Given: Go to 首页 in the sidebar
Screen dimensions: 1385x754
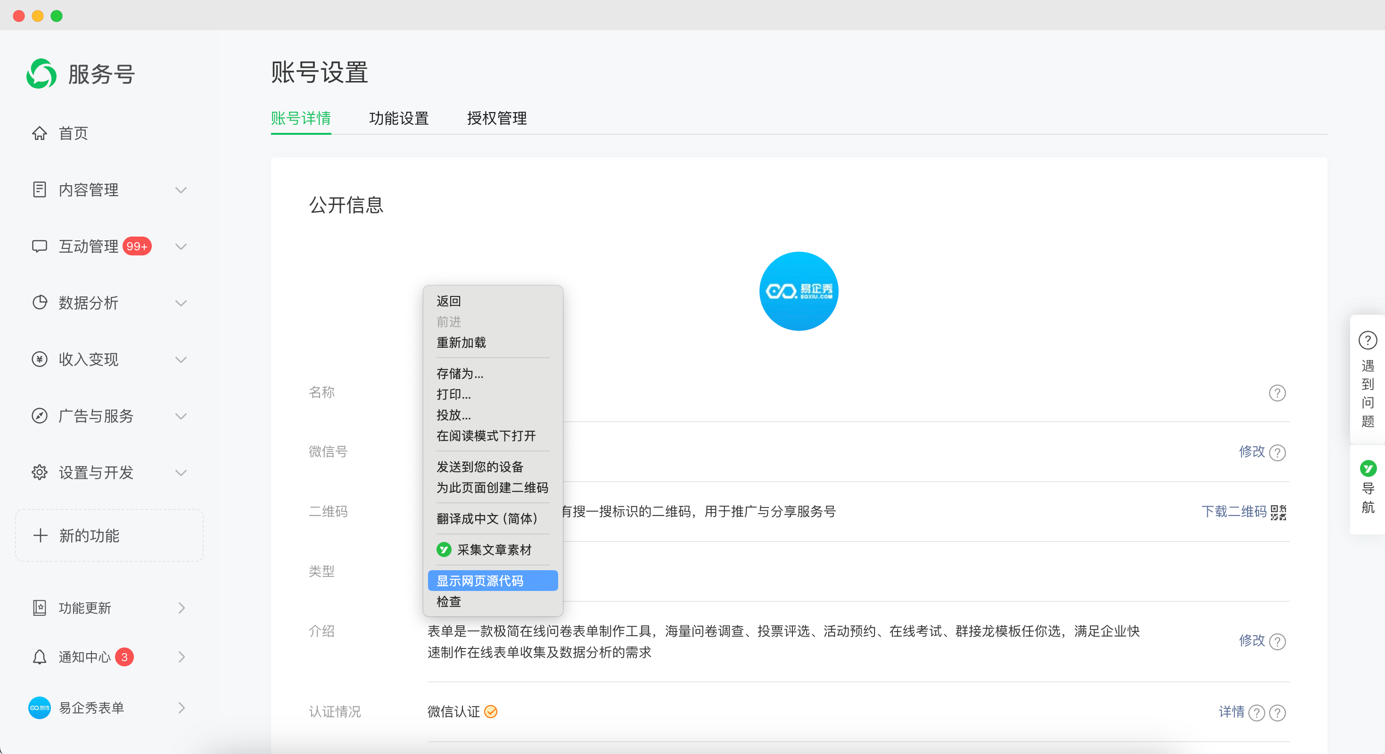Looking at the screenshot, I should [73, 133].
